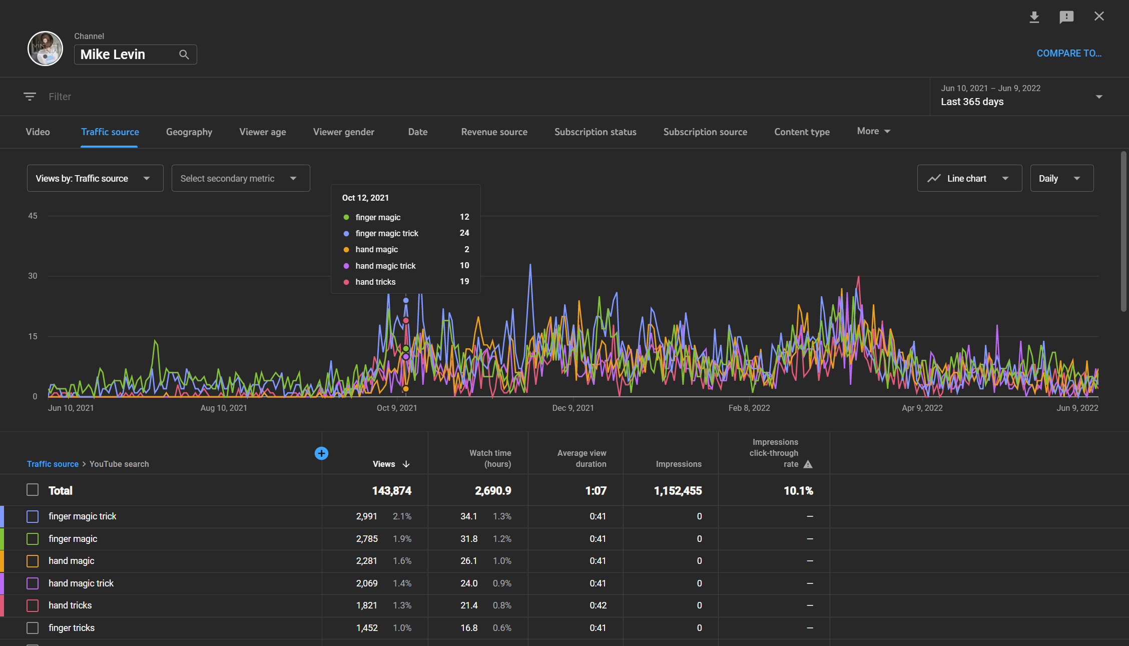This screenshot has height=646, width=1129.
Task: Open the Revenue source tab
Action: [494, 132]
